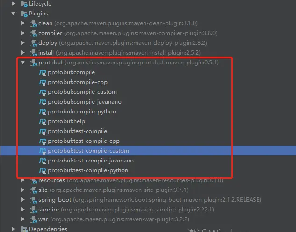Click the deploy plugin icon
Image resolution: width=296 pixels, height=232 pixels.
click(x=33, y=43)
